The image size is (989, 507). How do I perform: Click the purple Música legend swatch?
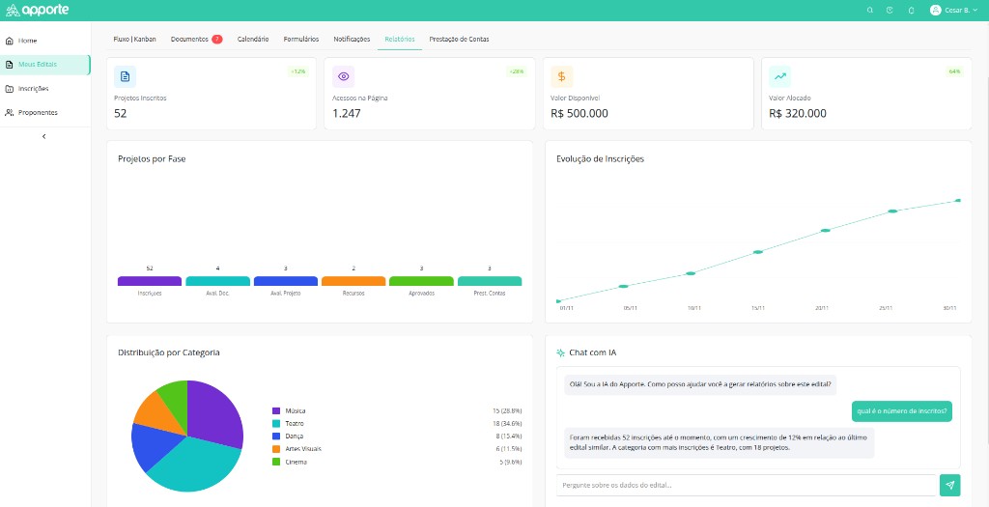click(x=276, y=410)
